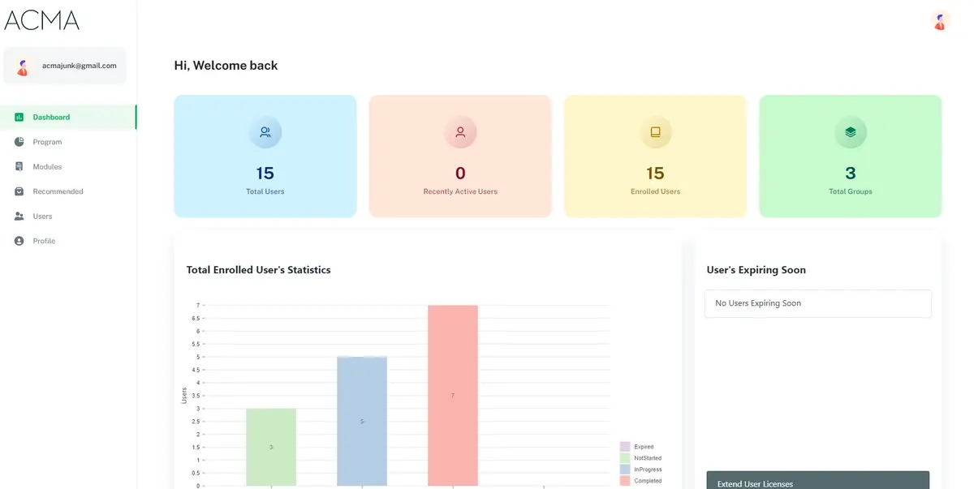Click the sidebar account avatar image
Viewport: 974px width, 489px height.
tap(23, 66)
